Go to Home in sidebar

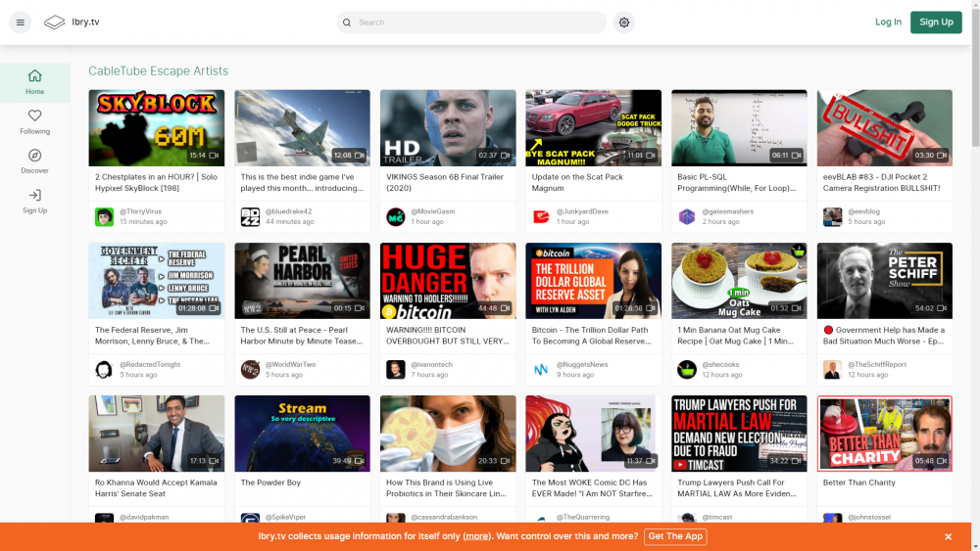34,82
